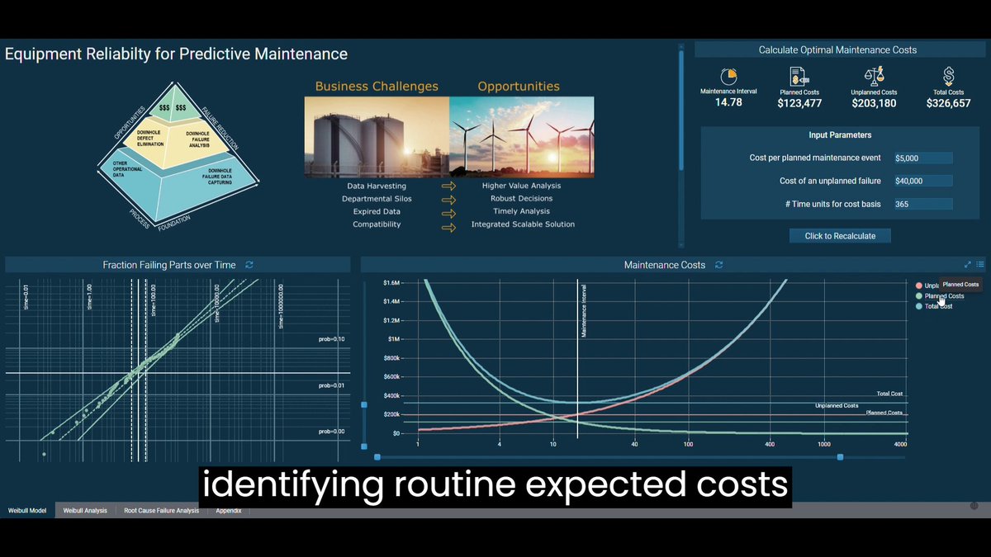This screenshot has height=557, width=991.
Task: Click the Opportunities wind turbines image
Action: click(521, 137)
